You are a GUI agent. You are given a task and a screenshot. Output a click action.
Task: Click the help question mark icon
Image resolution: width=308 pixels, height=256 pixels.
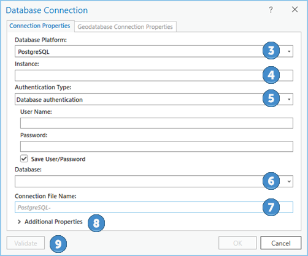(271, 10)
